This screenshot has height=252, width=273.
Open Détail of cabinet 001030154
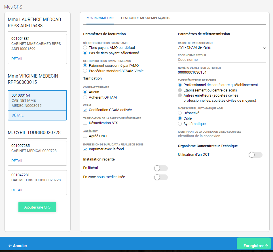18,115
